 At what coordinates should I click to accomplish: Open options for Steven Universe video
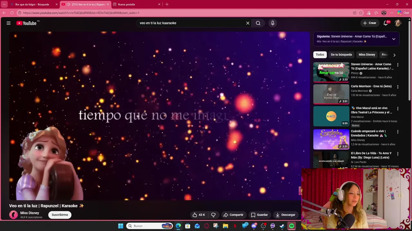[x=398, y=65]
